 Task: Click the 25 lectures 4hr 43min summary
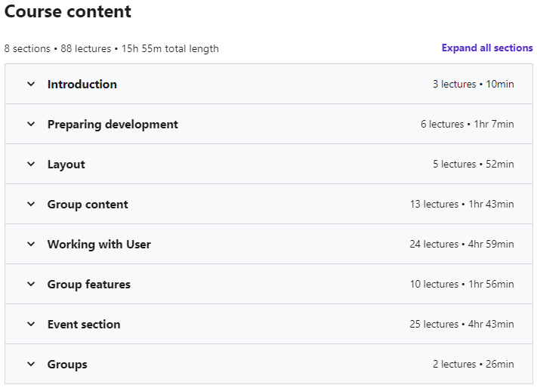tap(461, 325)
